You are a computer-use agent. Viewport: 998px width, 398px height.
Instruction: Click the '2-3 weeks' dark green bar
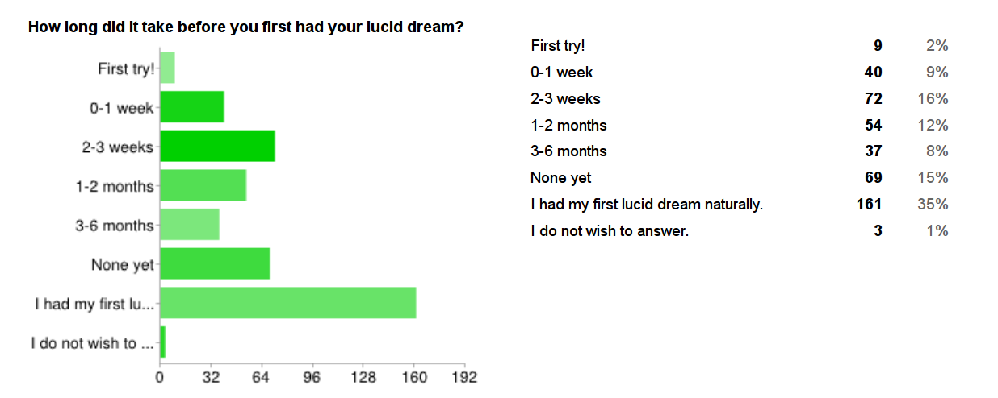coord(217,146)
